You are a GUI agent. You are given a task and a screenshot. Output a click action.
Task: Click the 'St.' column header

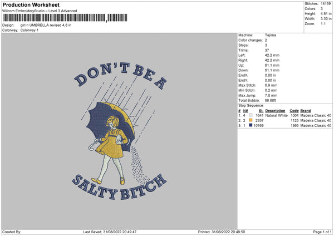pyautogui.click(x=261, y=111)
